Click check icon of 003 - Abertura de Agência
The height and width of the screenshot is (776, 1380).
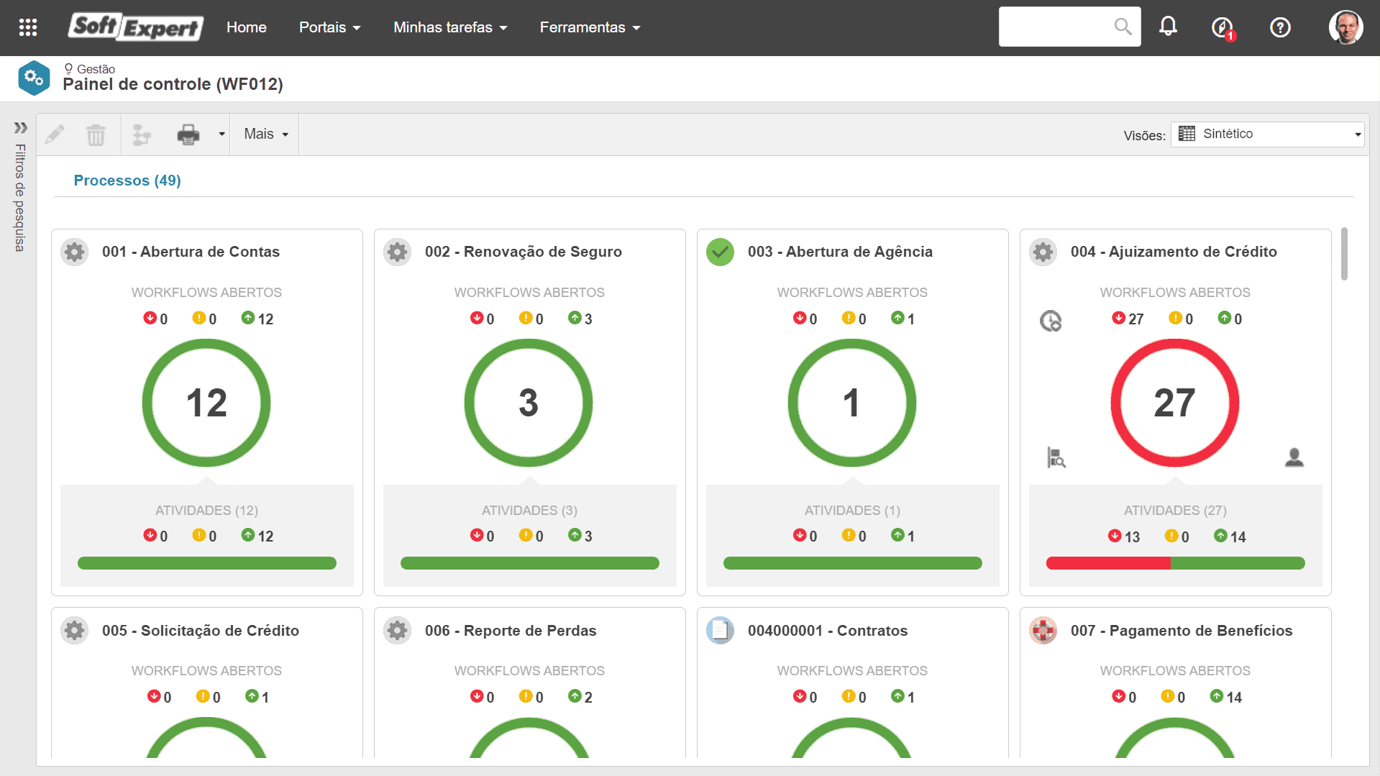point(720,252)
